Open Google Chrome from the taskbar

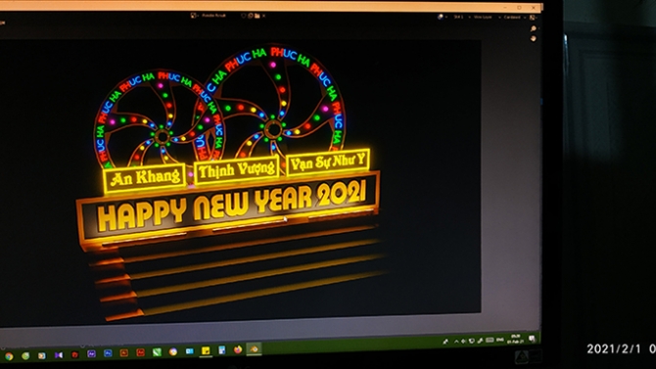pos(9,356)
